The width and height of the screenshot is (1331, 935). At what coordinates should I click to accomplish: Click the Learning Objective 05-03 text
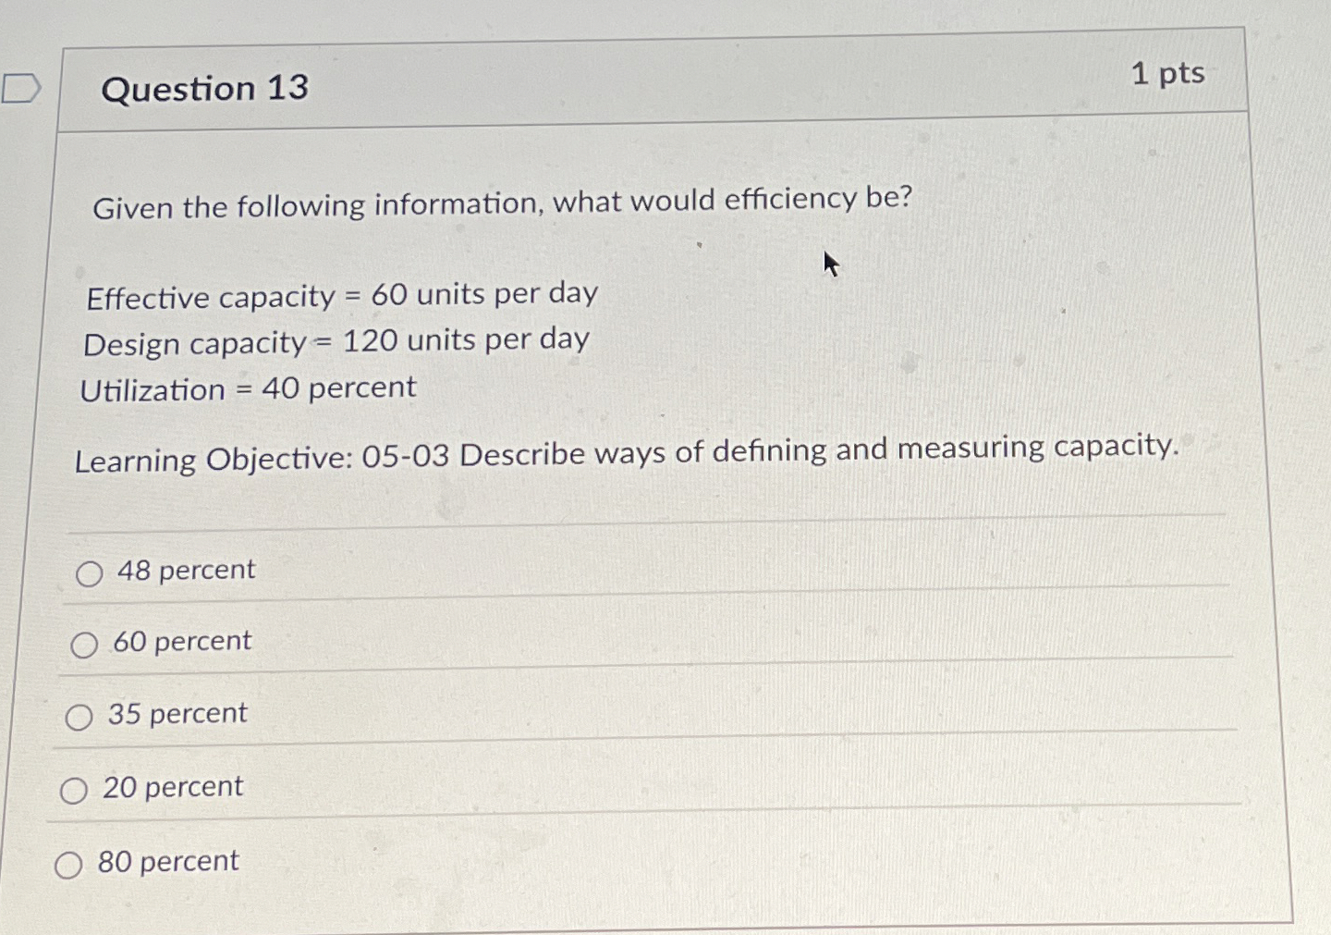(627, 454)
